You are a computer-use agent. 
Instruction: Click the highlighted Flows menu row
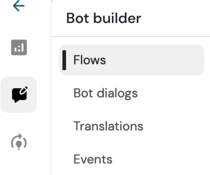pos(131,60)
